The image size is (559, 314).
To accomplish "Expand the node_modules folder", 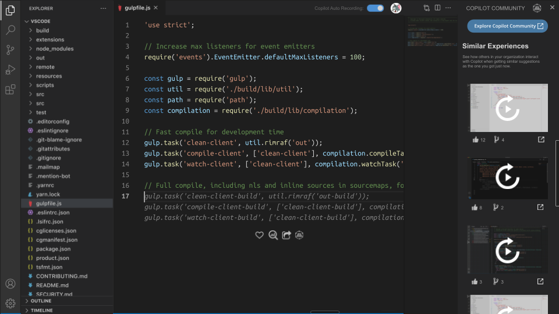I will 55,49.
